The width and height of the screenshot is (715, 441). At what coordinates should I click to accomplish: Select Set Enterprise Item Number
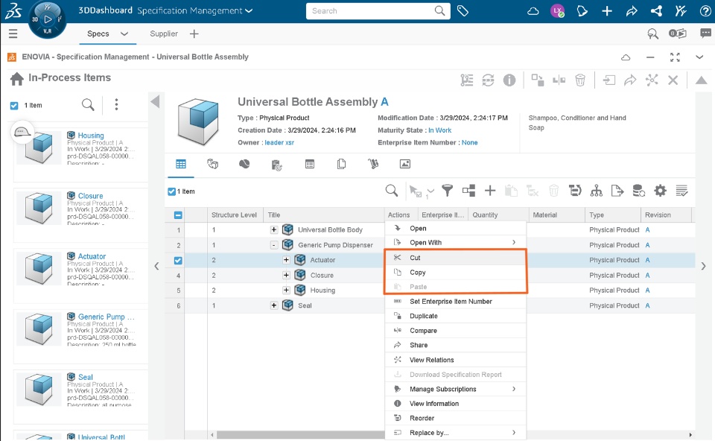tap(456, 302)
